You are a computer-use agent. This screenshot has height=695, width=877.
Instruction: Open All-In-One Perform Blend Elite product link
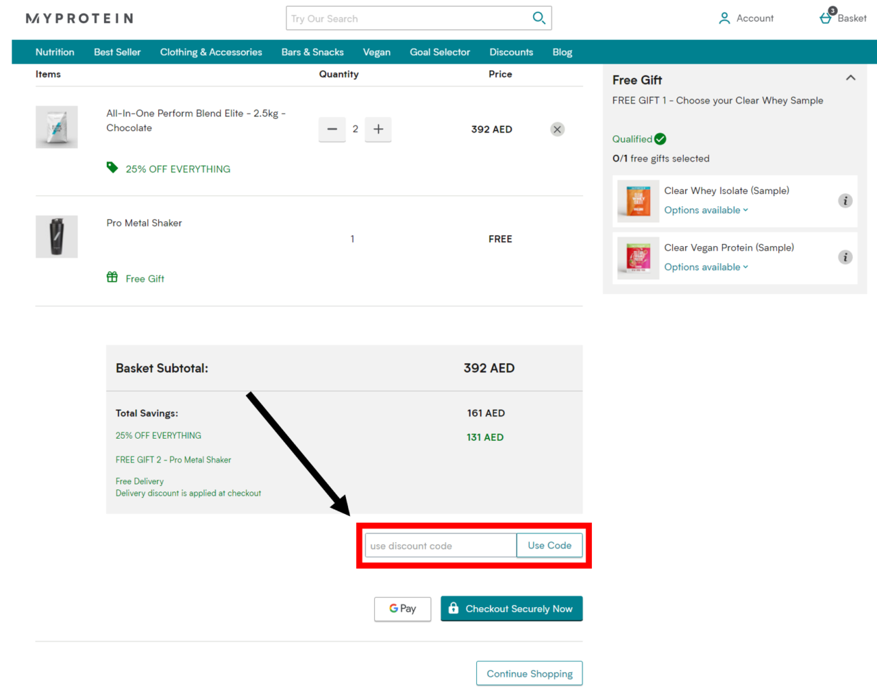tap(196, 121)
